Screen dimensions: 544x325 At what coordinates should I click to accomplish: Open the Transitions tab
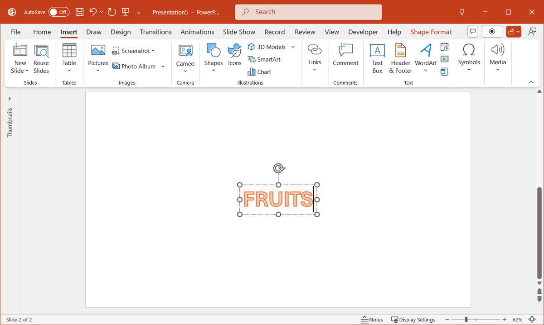(x=155, y=32)
